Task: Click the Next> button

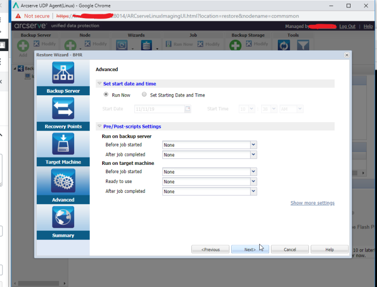Action: 250,249
